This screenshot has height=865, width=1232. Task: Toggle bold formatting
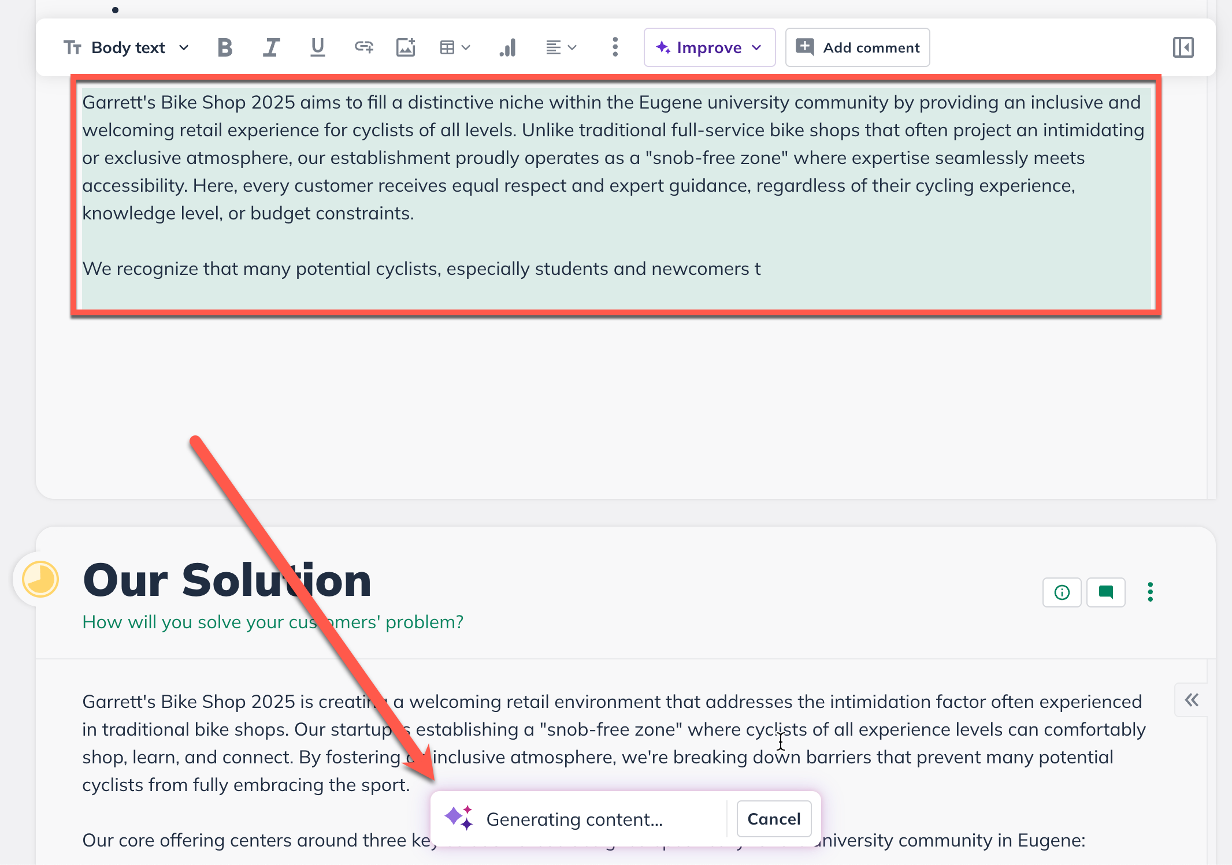[x=225, y=47]
